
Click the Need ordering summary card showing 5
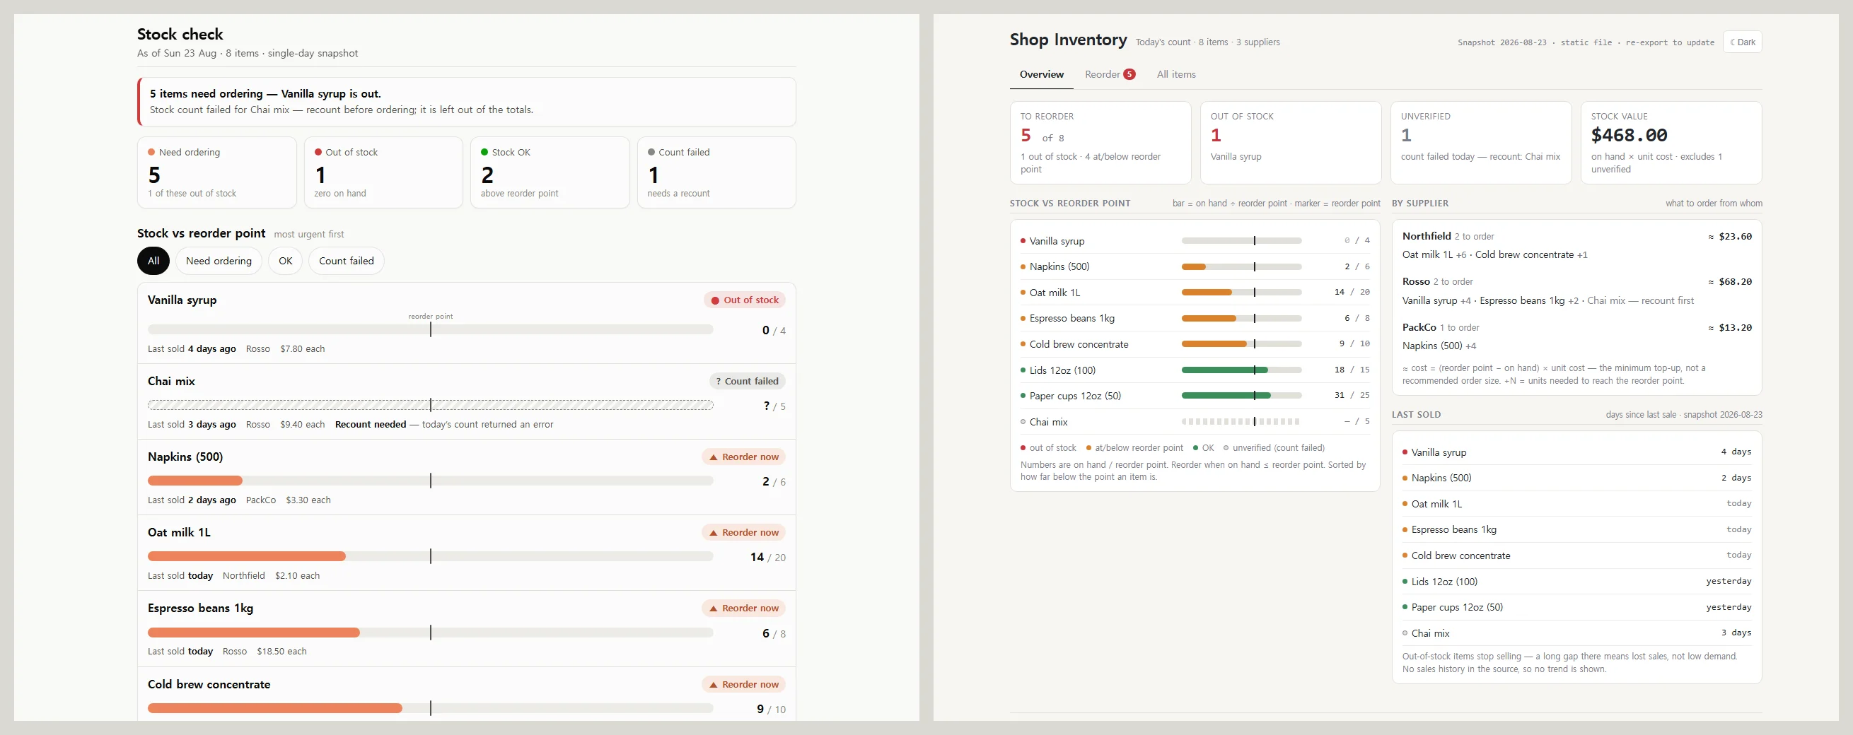click(216, 172)
